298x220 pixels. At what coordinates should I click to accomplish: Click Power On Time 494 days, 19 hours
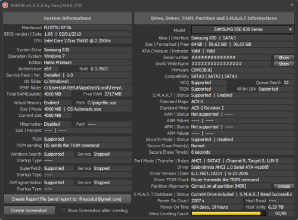210,207
